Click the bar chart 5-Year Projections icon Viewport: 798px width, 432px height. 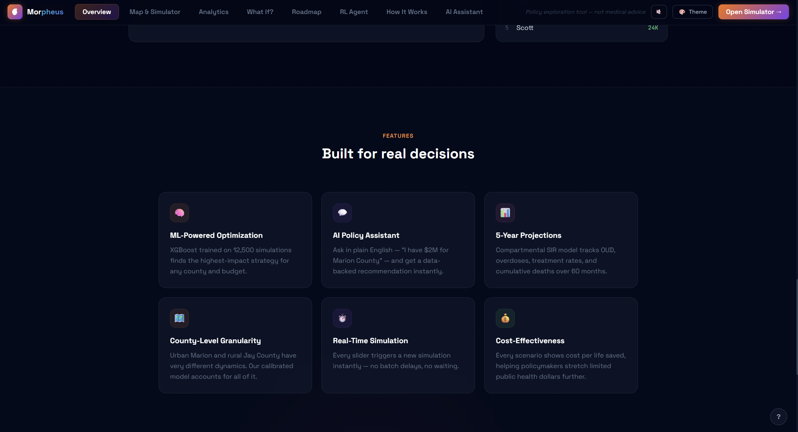(x=505, y=213)
